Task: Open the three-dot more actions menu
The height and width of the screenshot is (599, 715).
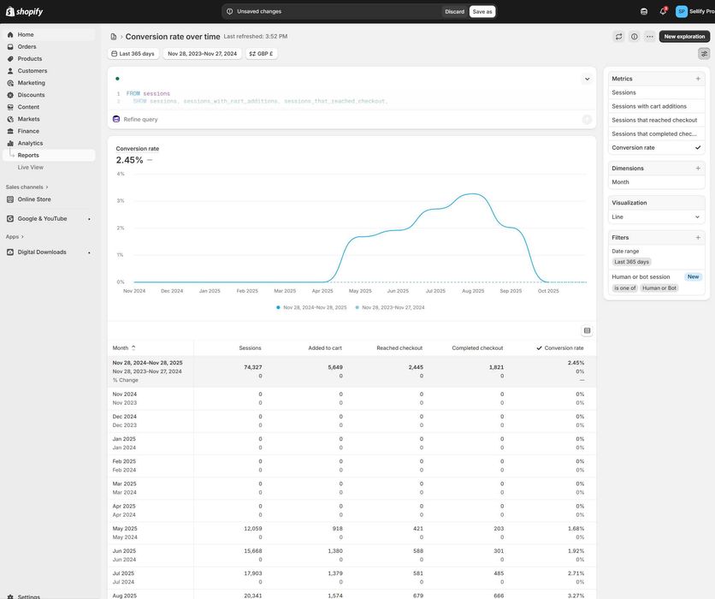Action: (x=650, y=37)
